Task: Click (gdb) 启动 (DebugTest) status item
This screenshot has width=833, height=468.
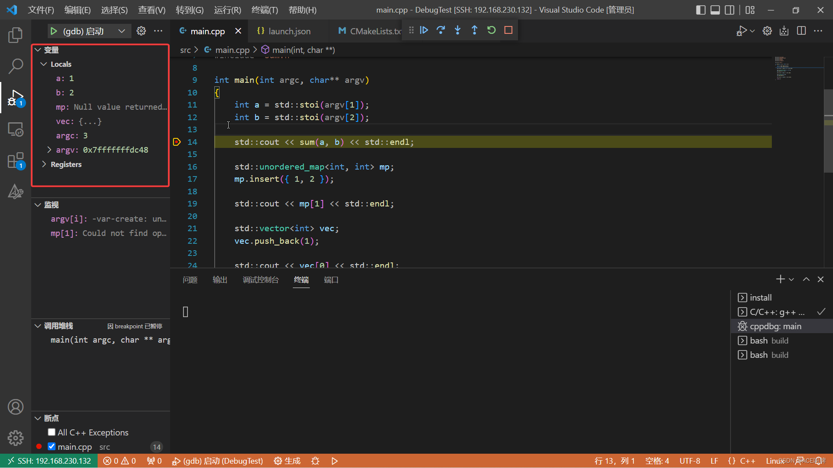Action: [x=218, y=461]
